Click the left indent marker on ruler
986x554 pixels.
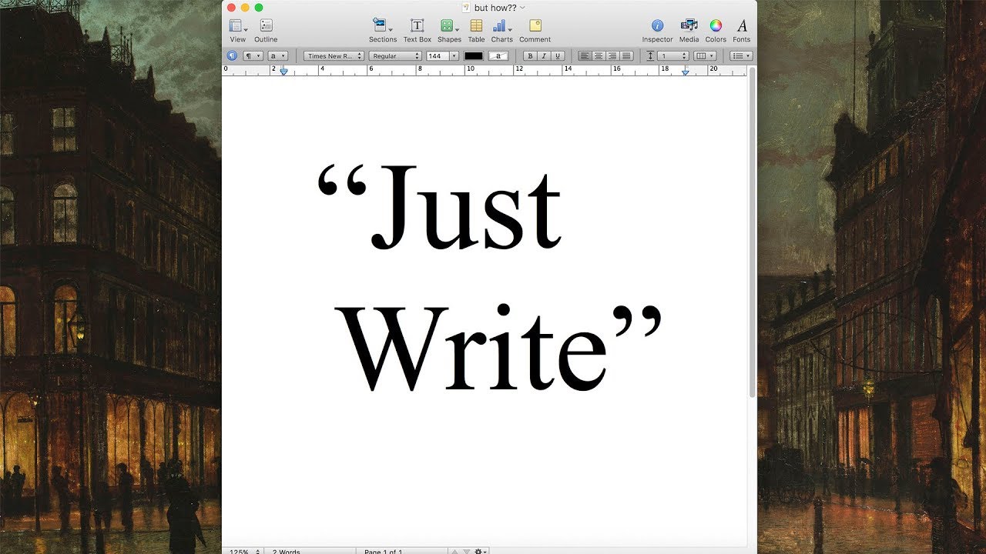pyautogui.click(x=283, y=72)
